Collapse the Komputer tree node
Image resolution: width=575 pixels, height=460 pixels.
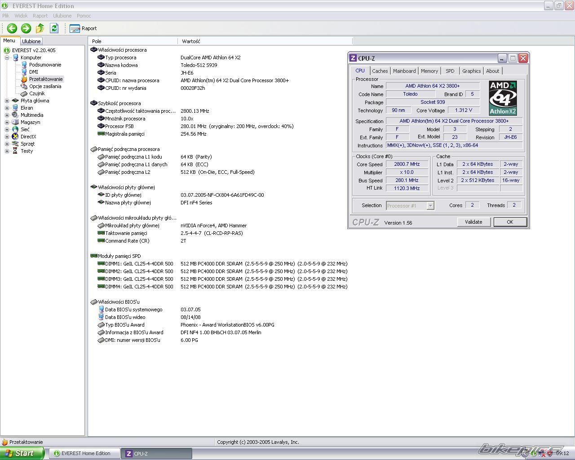pyautogui.click(x=7, y=57)
